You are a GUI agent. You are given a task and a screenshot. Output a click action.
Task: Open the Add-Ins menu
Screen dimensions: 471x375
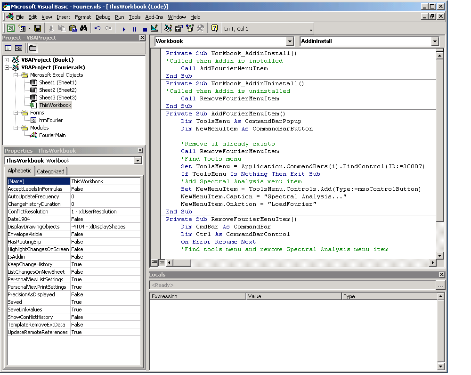(154, 17)
